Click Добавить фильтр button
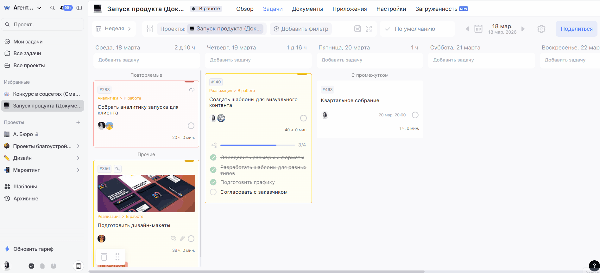 point(301,29)
